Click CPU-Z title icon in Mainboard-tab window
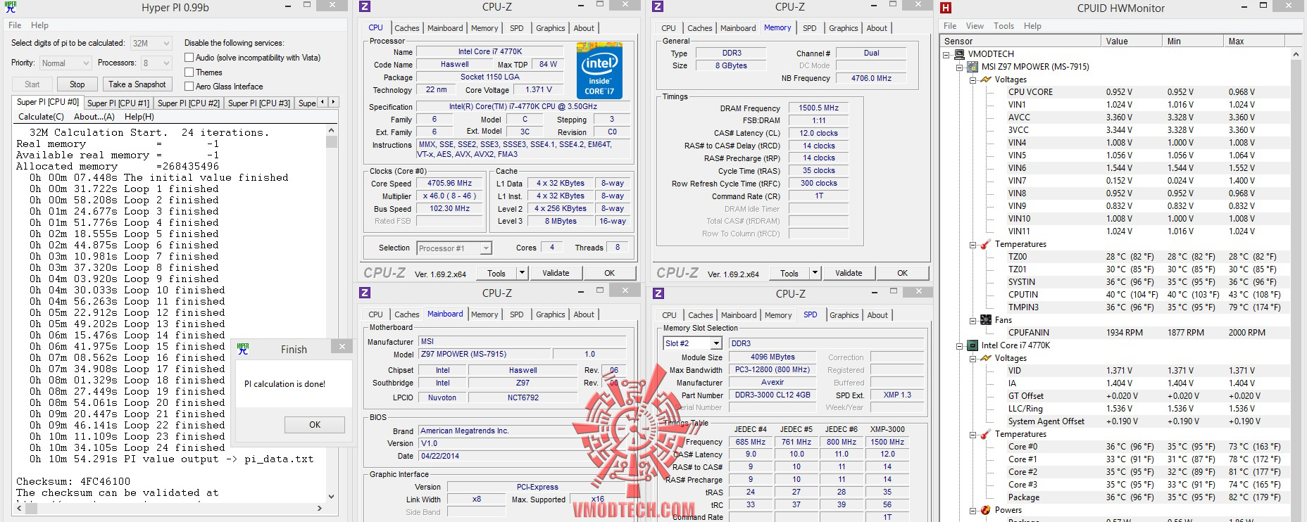 click(x=365, y=293)
